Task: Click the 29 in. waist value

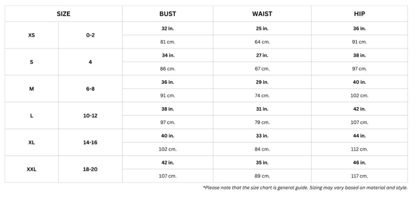Action: (262, 82)
